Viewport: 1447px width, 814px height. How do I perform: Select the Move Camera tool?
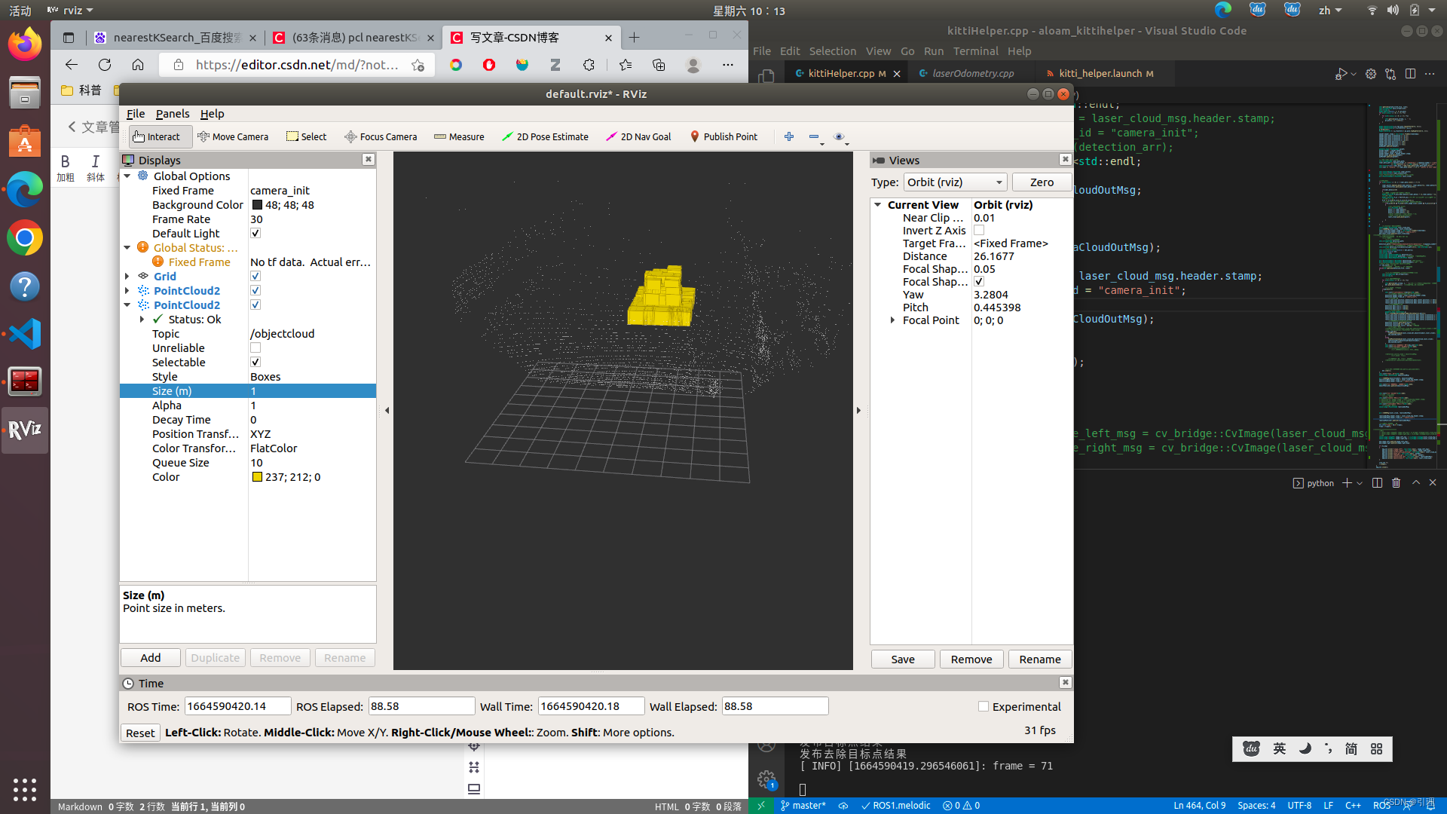tap(233, 136)
